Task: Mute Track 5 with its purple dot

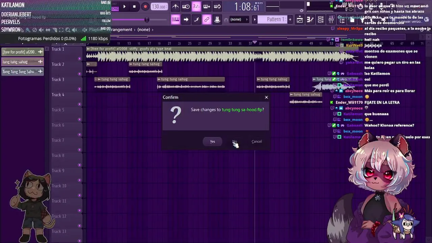Action: 80,119
